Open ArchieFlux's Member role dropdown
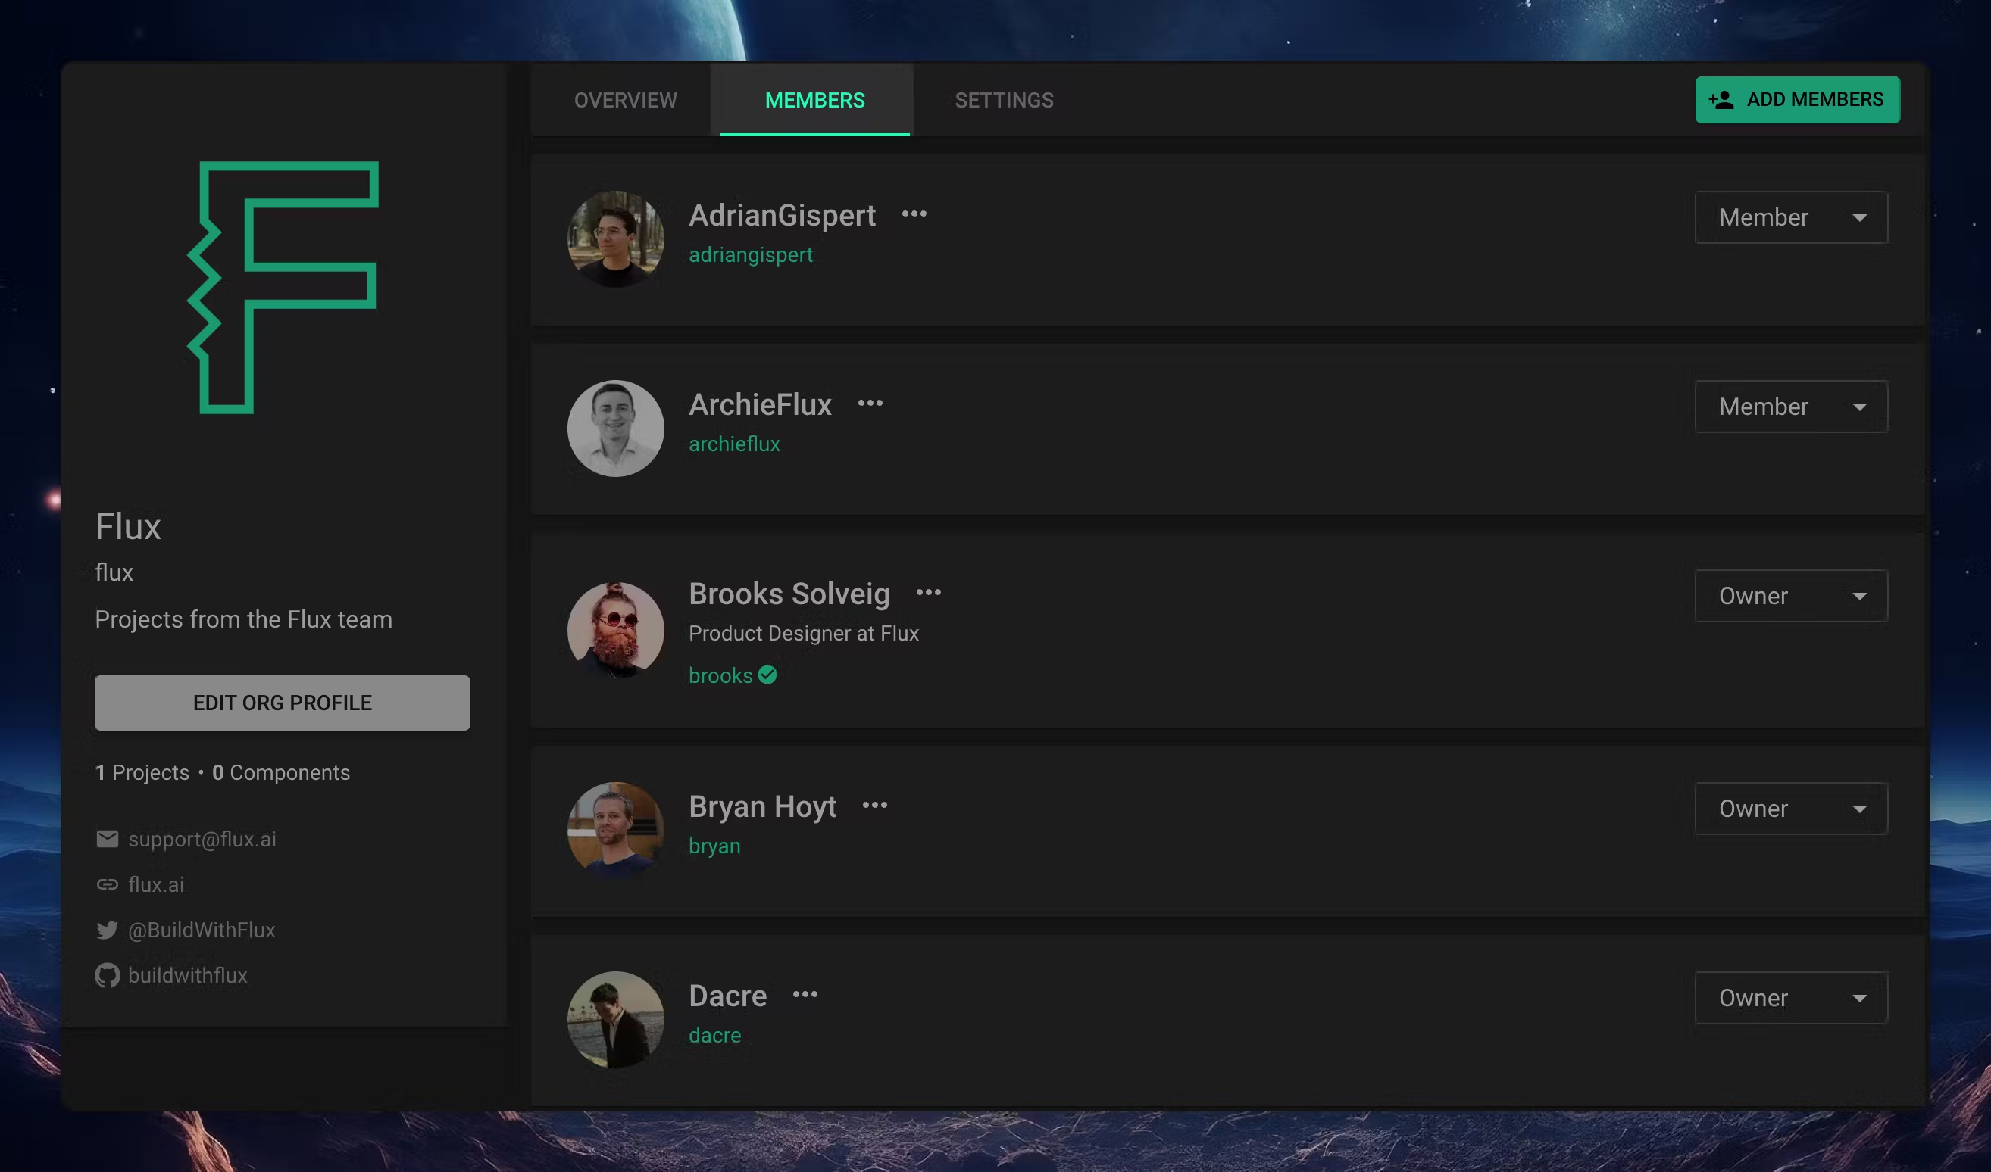 [x=1790, y=407]
